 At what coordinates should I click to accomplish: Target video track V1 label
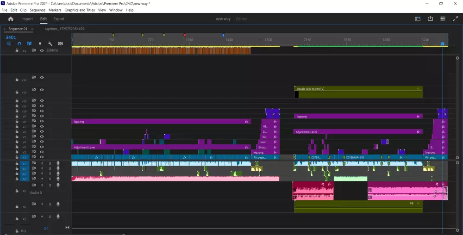(25, 157)
